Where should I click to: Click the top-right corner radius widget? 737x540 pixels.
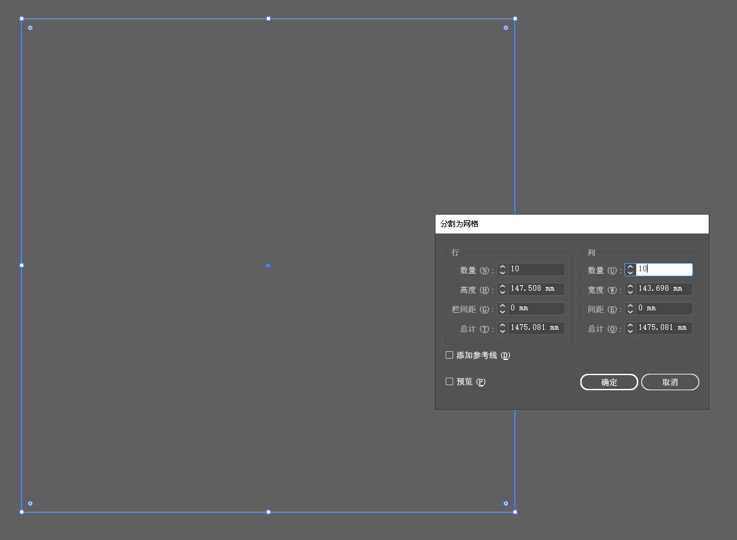506,28
